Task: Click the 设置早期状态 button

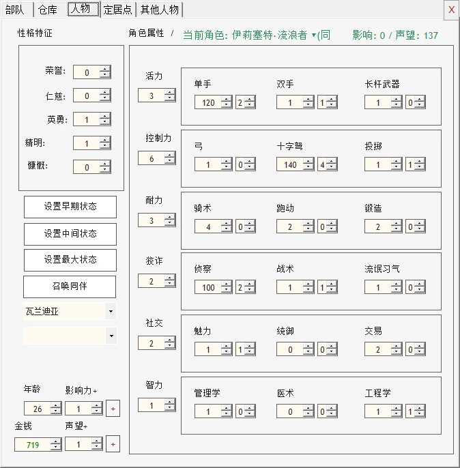Action: click(70, 207)
